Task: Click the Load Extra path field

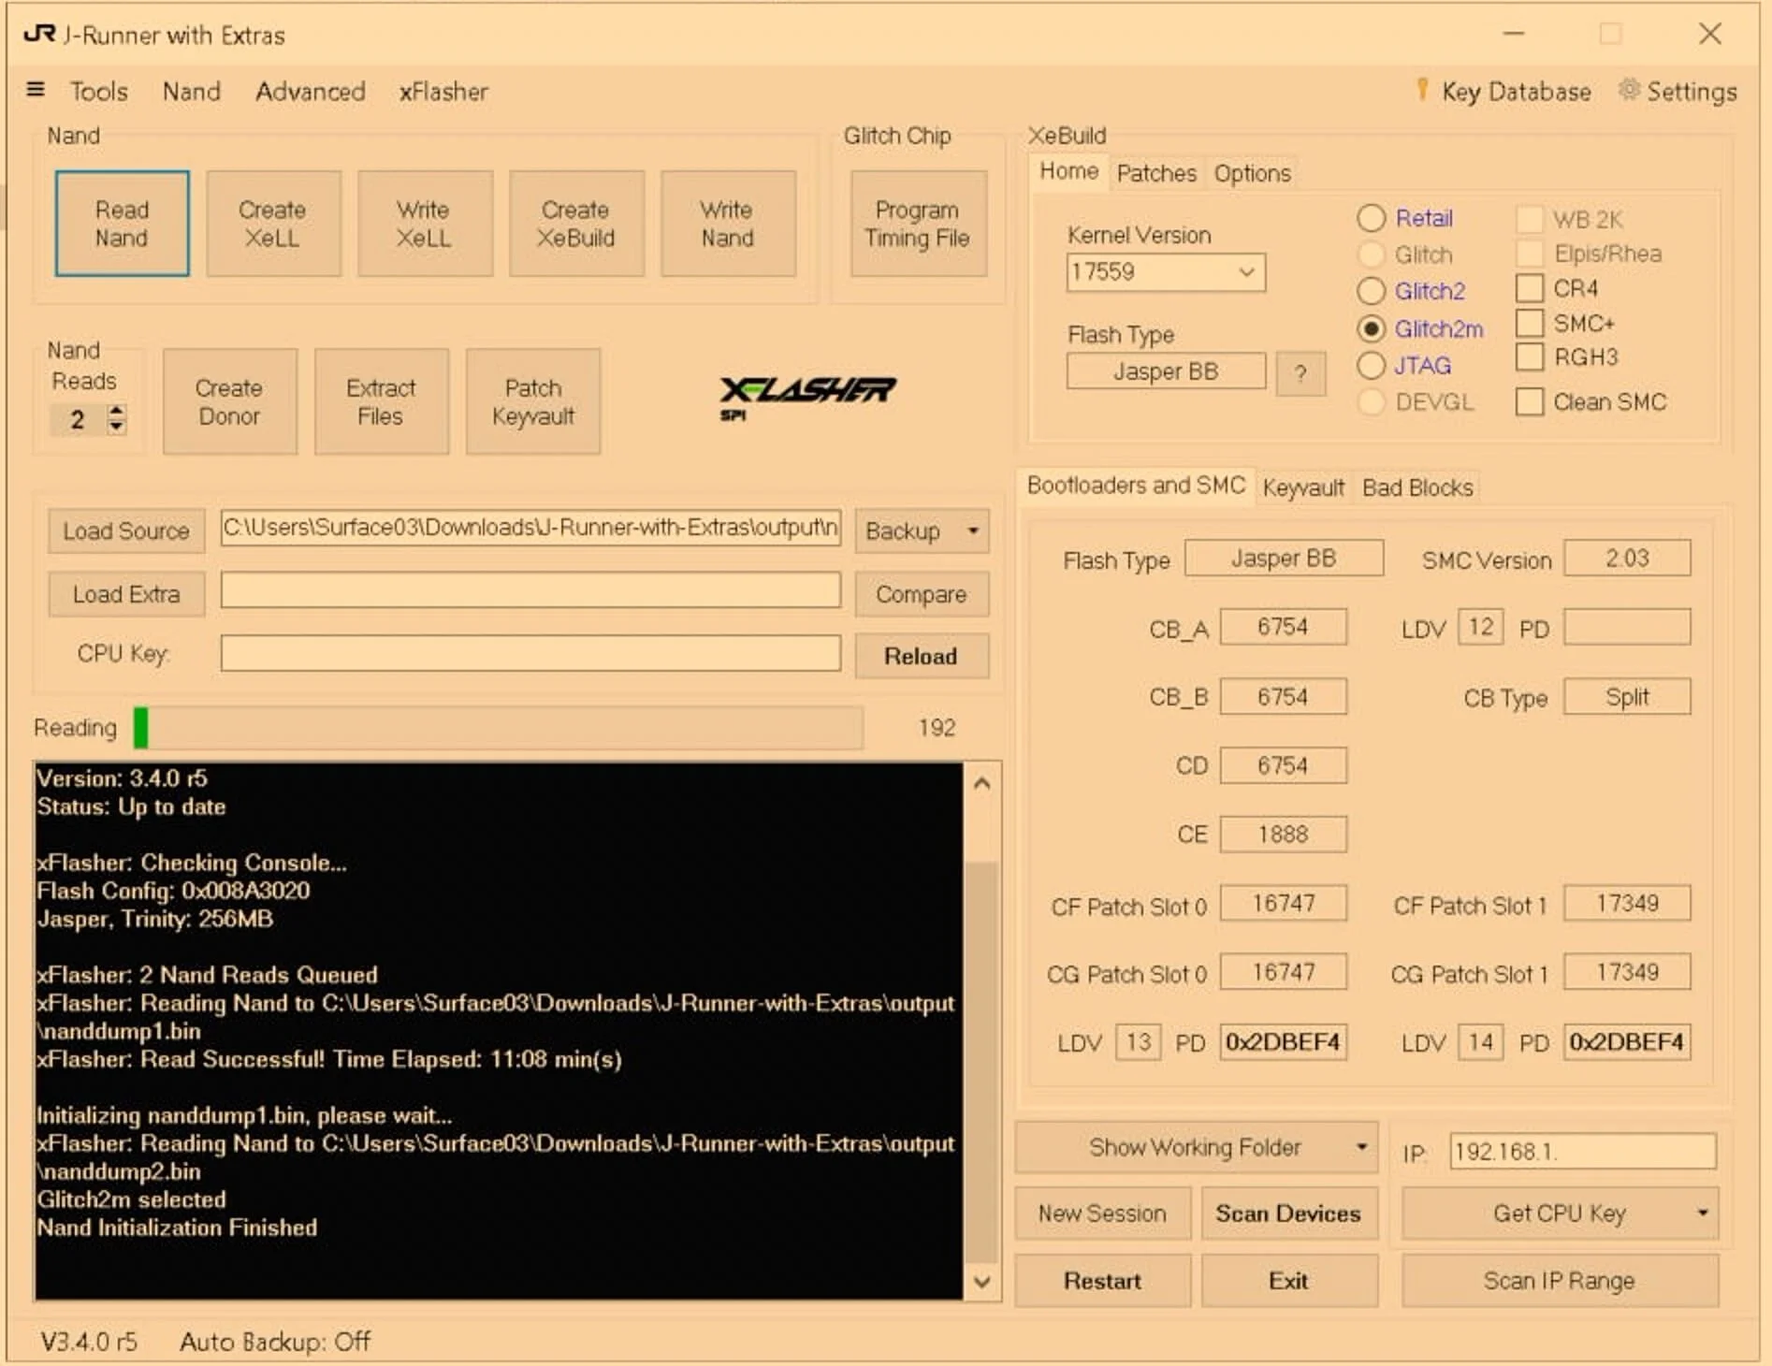Action: (530, 589)
